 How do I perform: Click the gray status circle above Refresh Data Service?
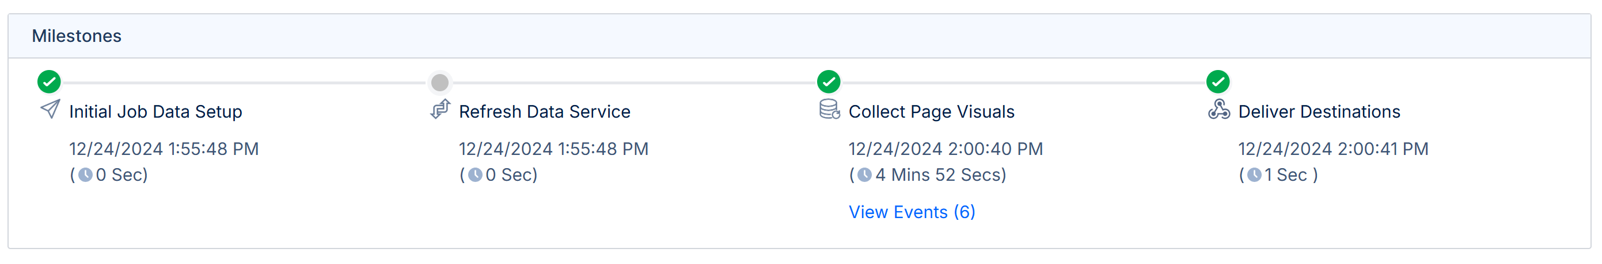point(440,82)
